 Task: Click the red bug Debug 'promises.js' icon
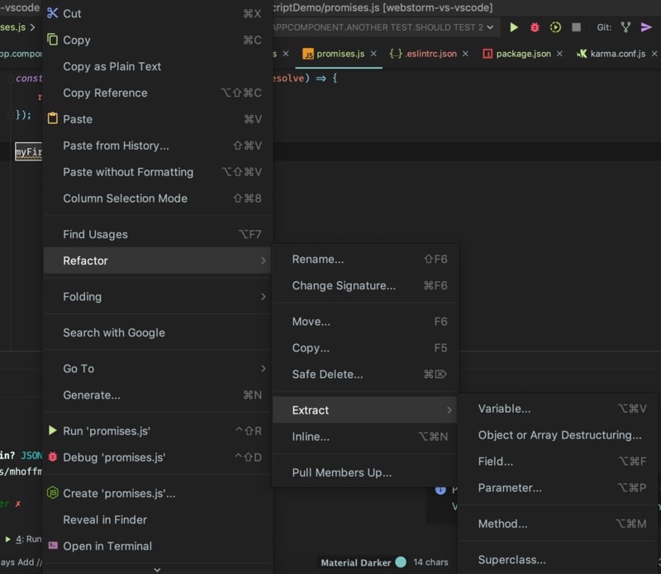52,457
